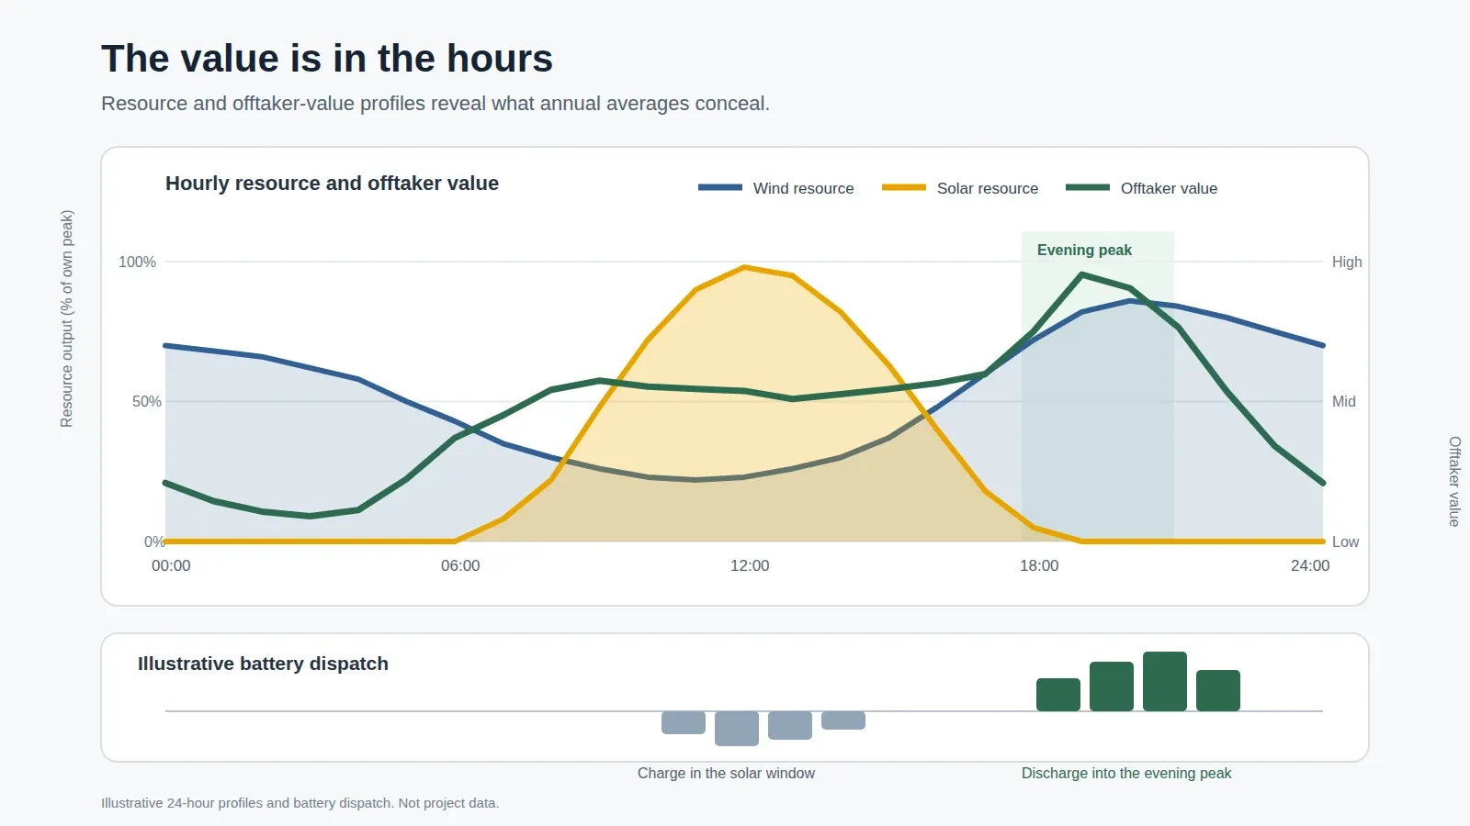Click the Wind resource legend color swatch
The image size is (1470, 826).
pos(720,187)
